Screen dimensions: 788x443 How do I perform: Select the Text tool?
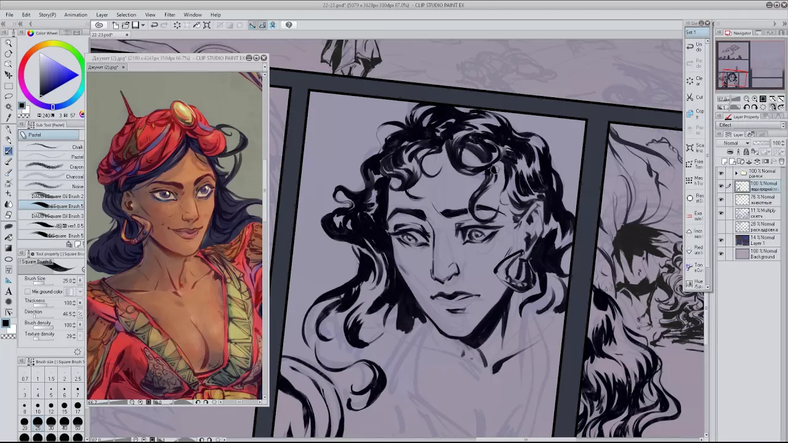click(x=9, y=291)
